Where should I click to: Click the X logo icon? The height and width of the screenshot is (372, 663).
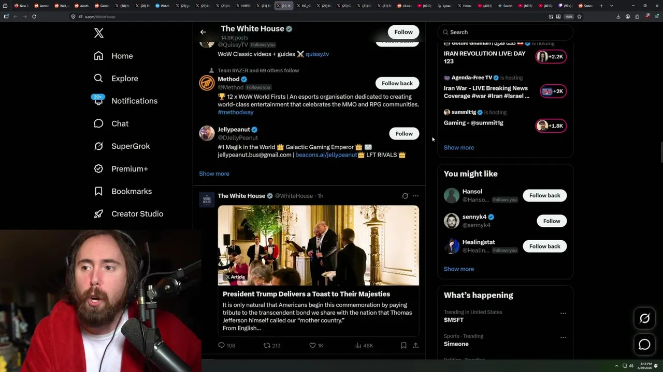click(99, 34)
